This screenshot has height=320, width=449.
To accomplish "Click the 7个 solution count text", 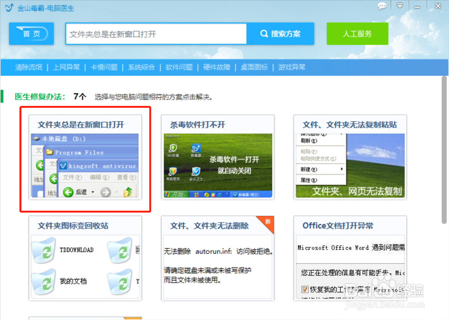I will coord(80,97).
